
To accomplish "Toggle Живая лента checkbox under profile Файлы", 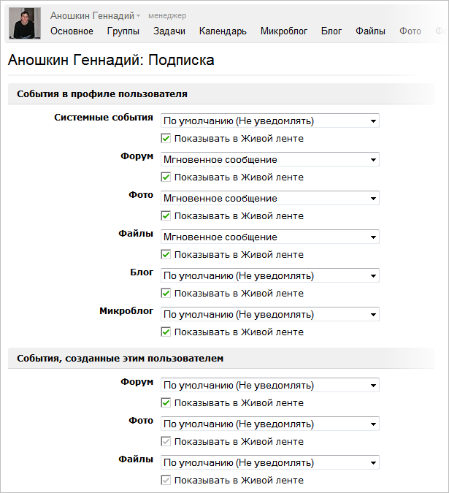I will (x=166, y=255).
